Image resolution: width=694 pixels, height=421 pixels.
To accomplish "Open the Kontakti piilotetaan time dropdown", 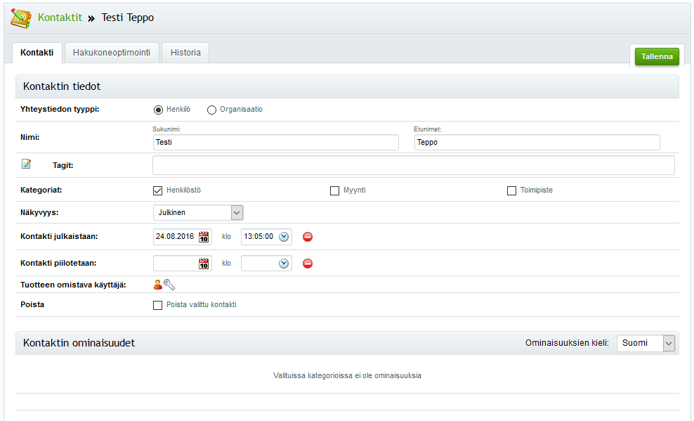I will [284, 264].
